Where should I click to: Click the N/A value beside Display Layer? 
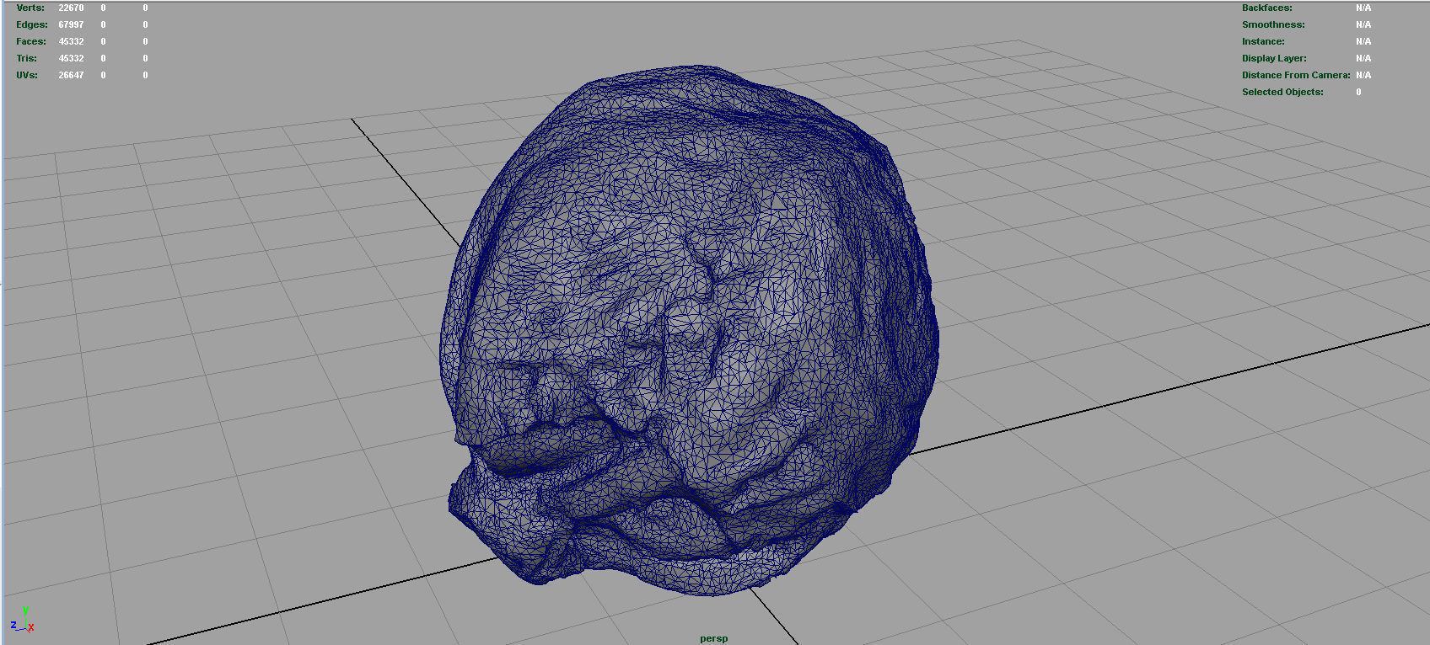[1363, 58]
